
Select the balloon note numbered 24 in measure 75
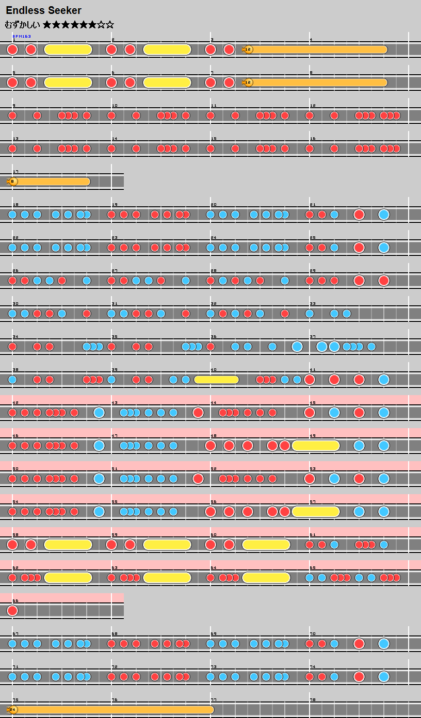[x=13, y=710]
